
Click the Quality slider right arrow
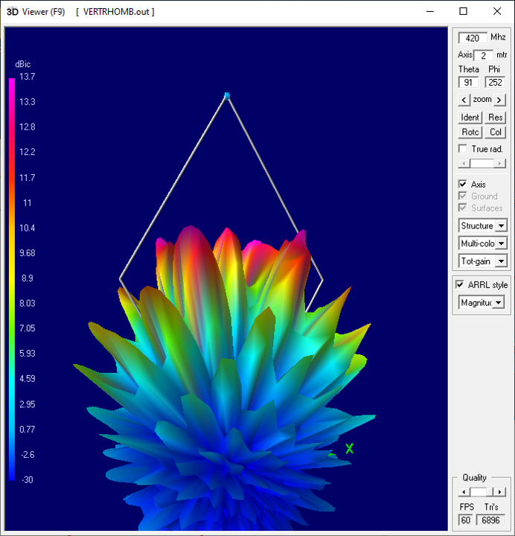pos(499,492)
